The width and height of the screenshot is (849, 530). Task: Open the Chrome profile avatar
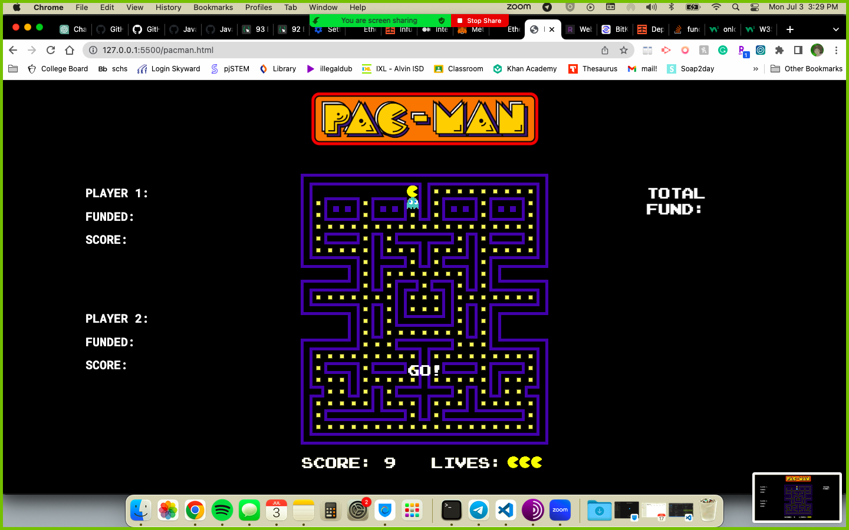pos(817,50)
